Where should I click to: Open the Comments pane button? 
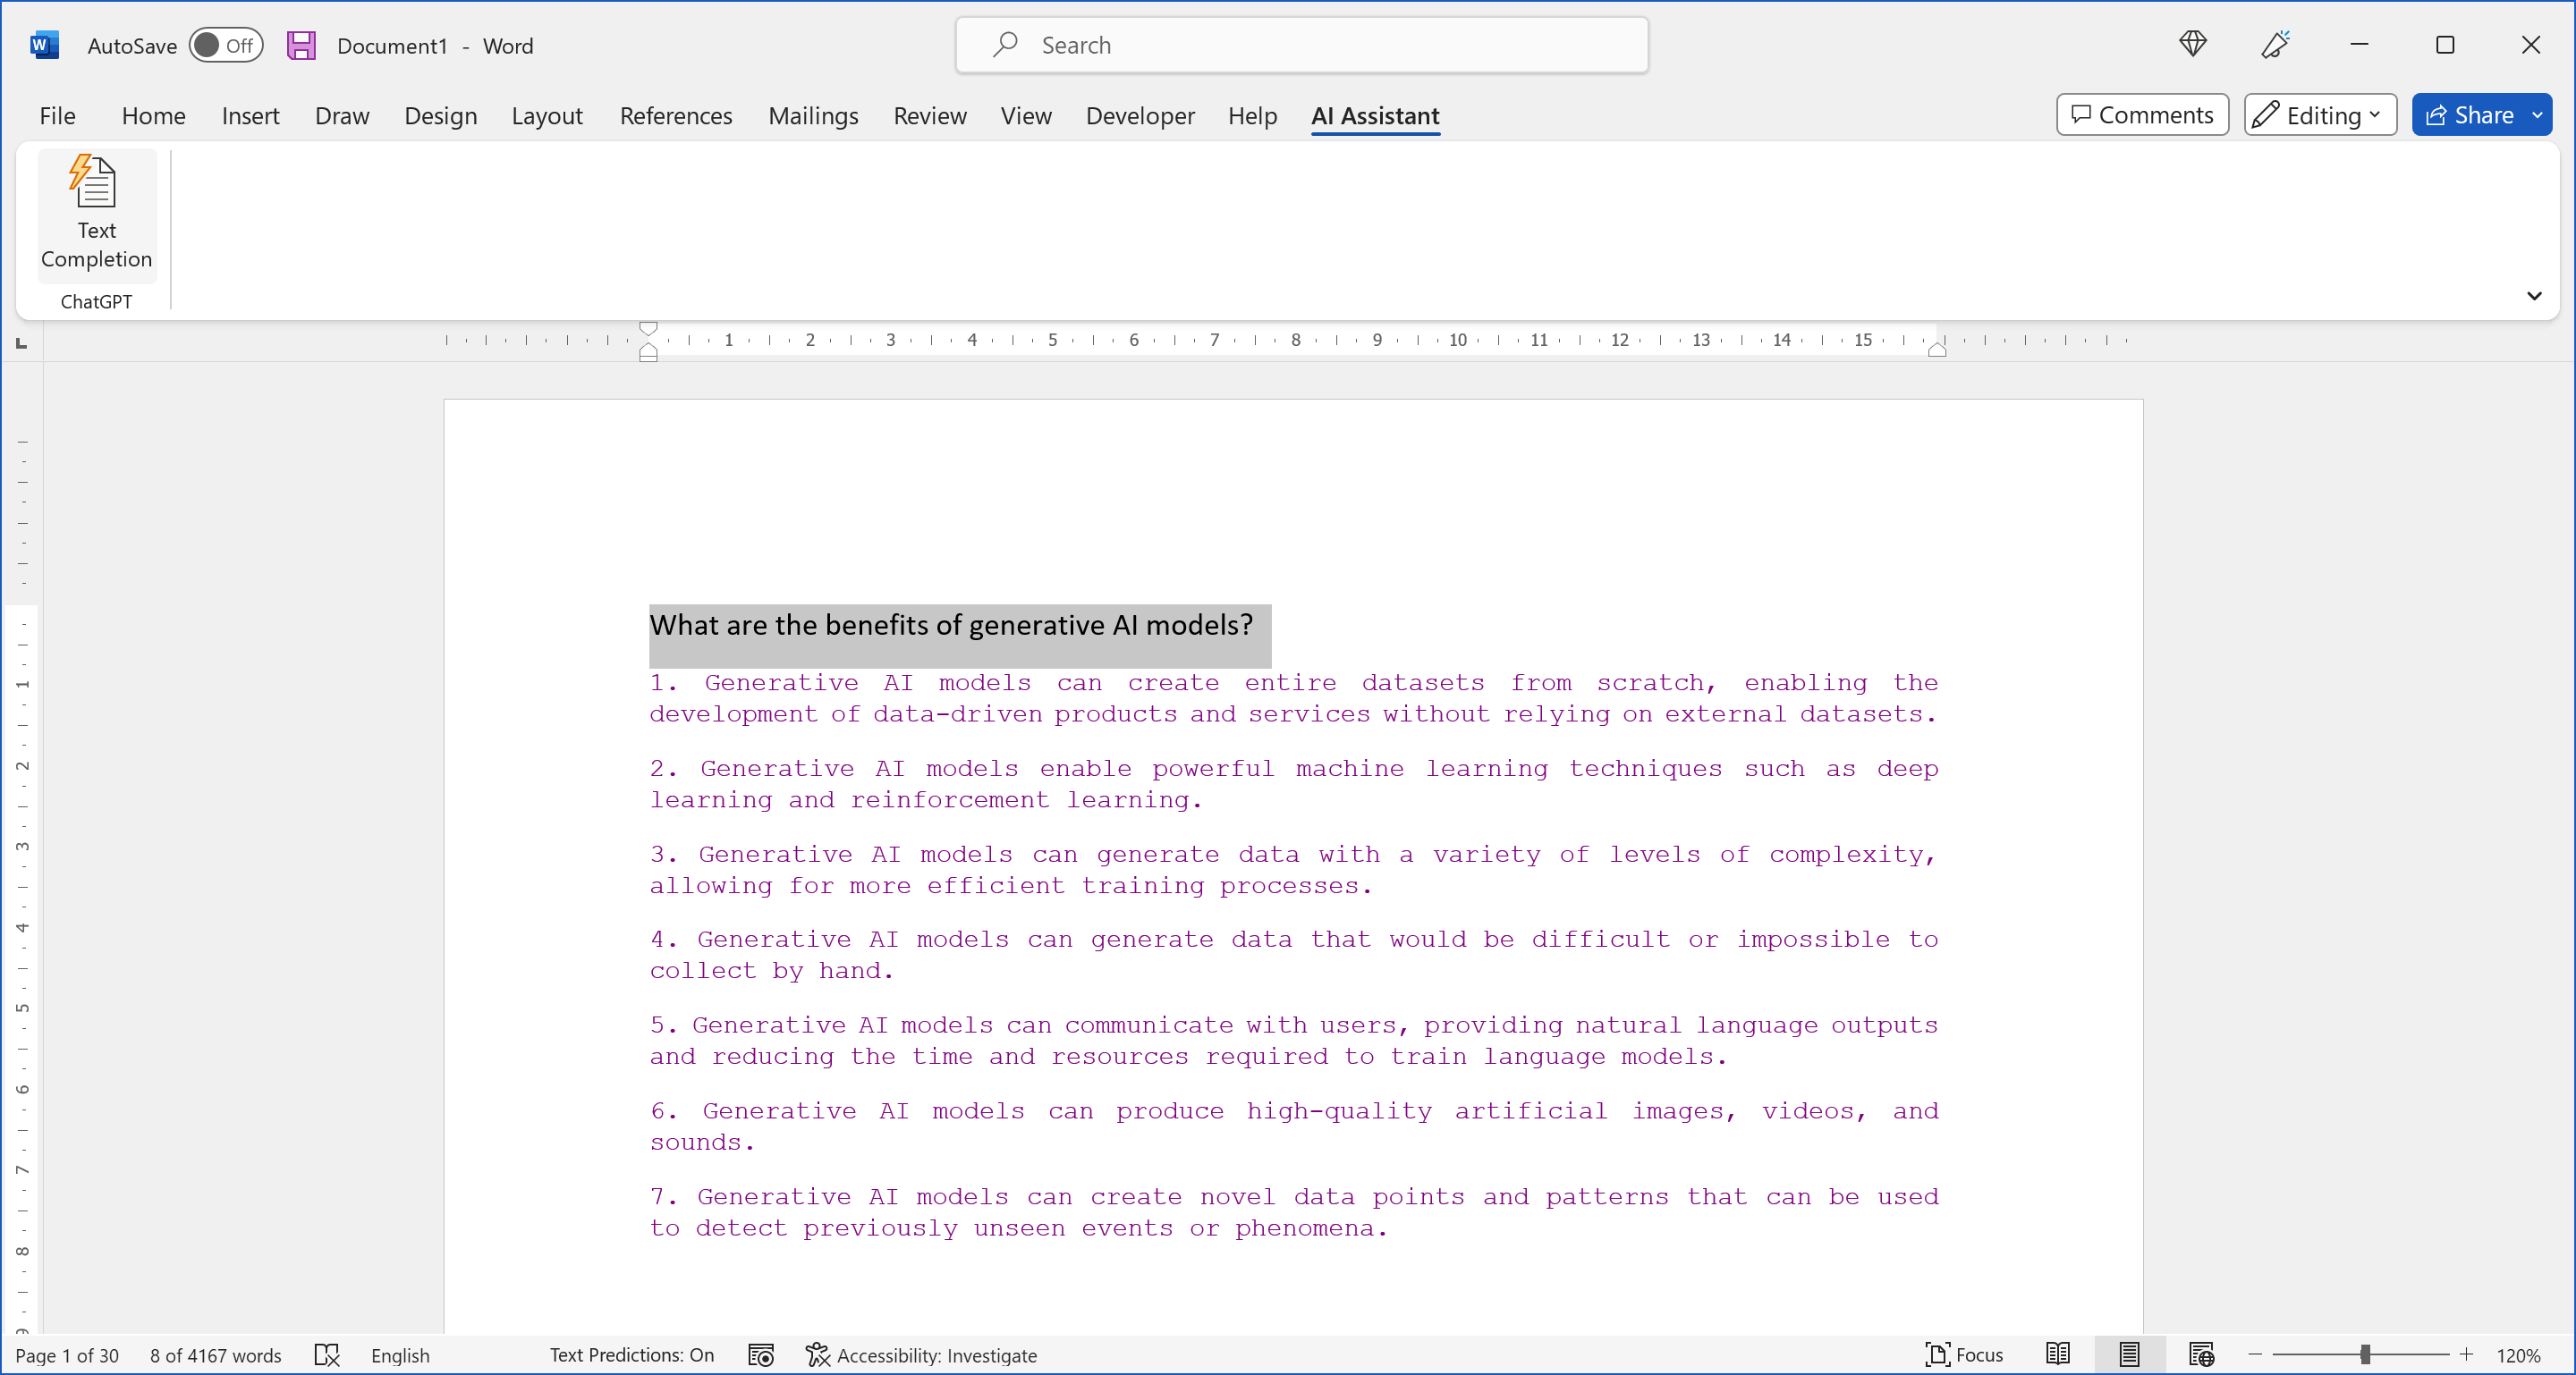(2142, 115)
